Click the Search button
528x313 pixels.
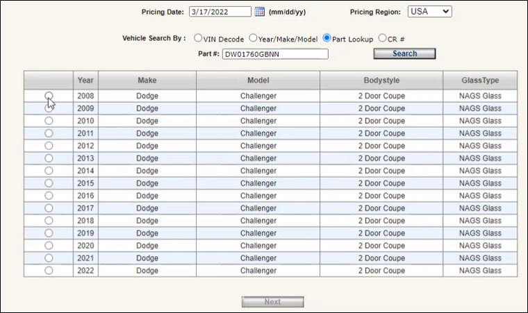(404, 53)
